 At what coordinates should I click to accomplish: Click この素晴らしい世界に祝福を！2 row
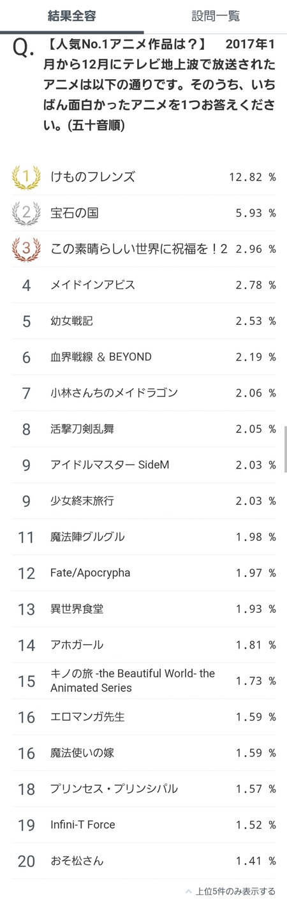click(x=143, y=249)
